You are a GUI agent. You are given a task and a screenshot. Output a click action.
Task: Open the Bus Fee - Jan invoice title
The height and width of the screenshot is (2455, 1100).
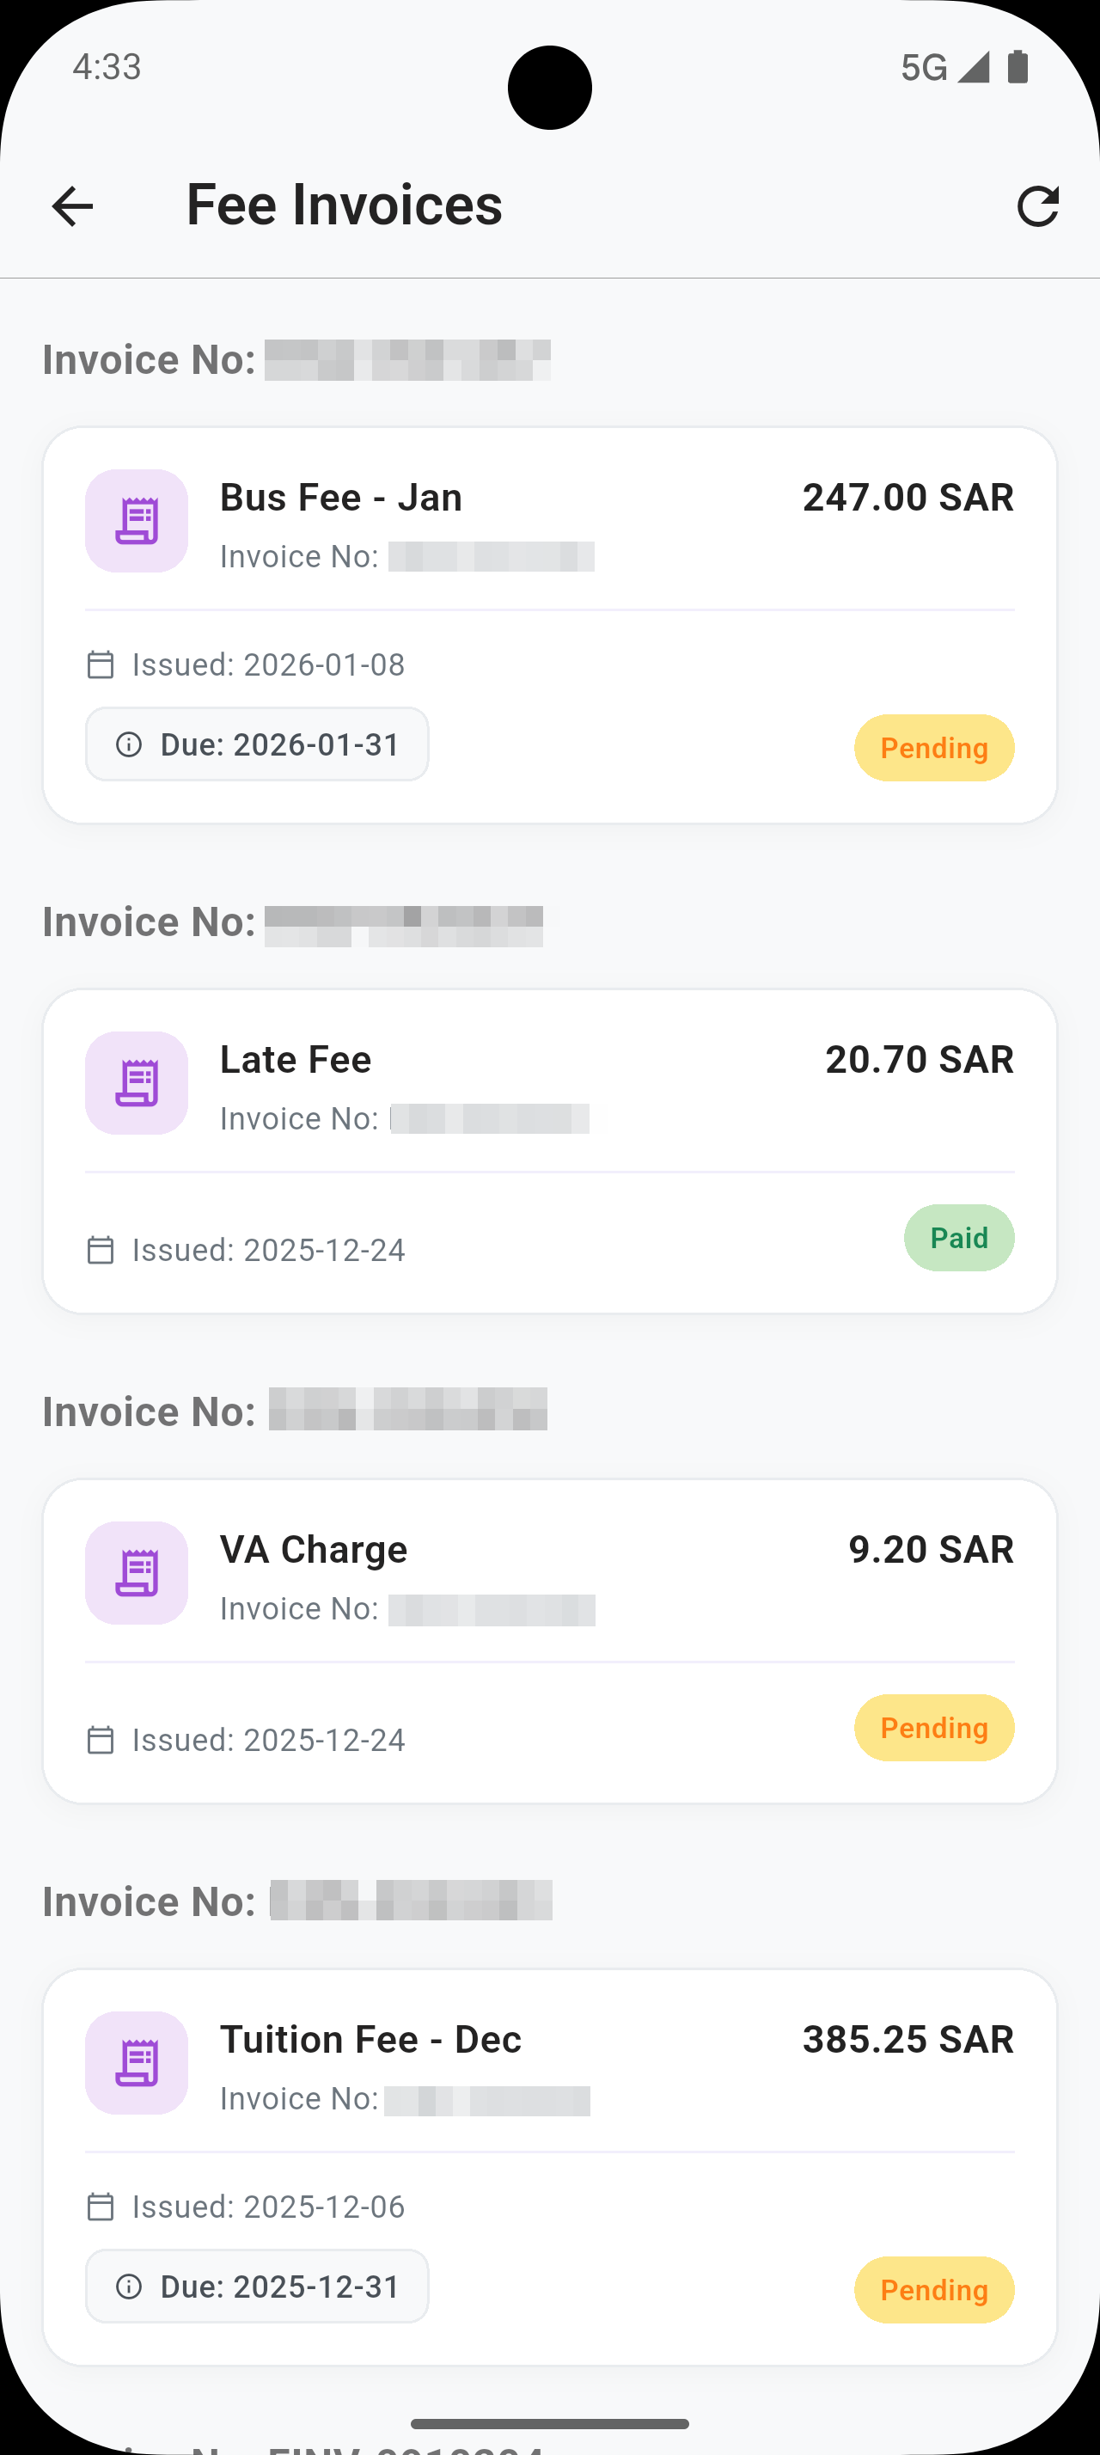(x=341, y=498)
